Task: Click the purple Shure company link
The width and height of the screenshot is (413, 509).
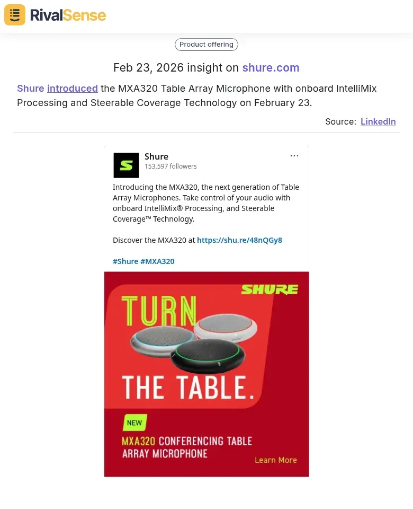Action: (31, 89)
